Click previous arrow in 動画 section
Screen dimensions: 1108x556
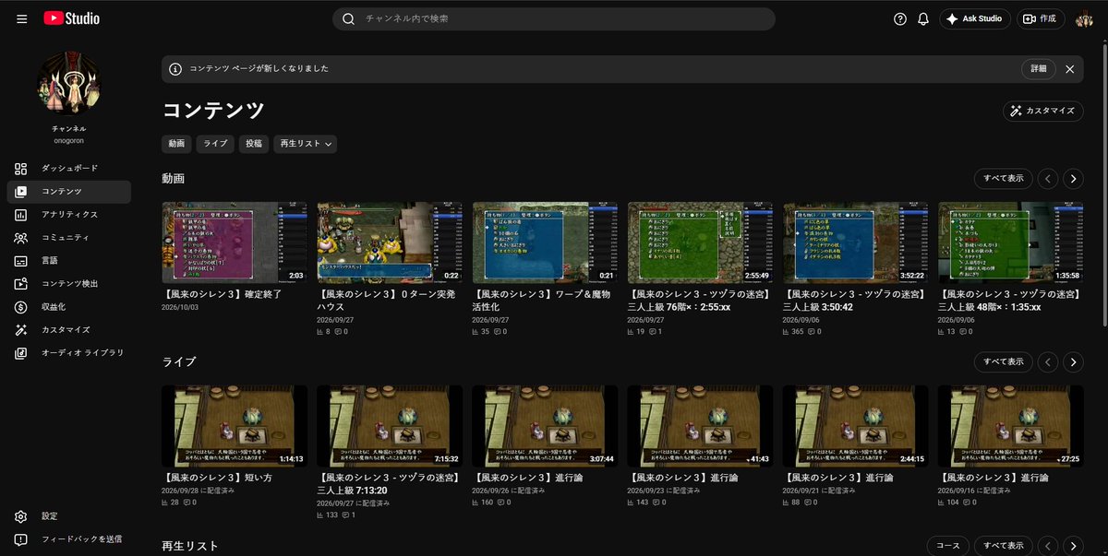[x=1048, y=179]
